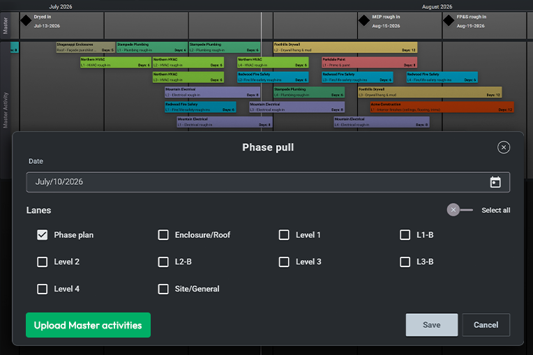Select Stampede Plumbing L1 Plumbing rough-in bar
This screenshot has width=533, height=355.
point(152,47)
